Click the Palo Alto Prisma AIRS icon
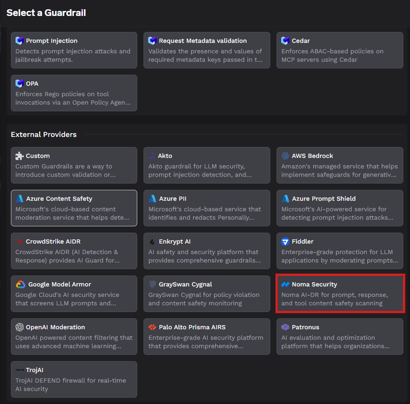 (x=152, y=327)
